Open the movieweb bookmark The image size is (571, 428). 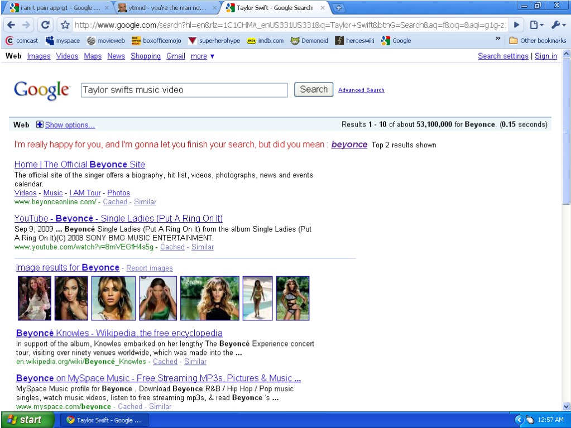pos(106,41)
